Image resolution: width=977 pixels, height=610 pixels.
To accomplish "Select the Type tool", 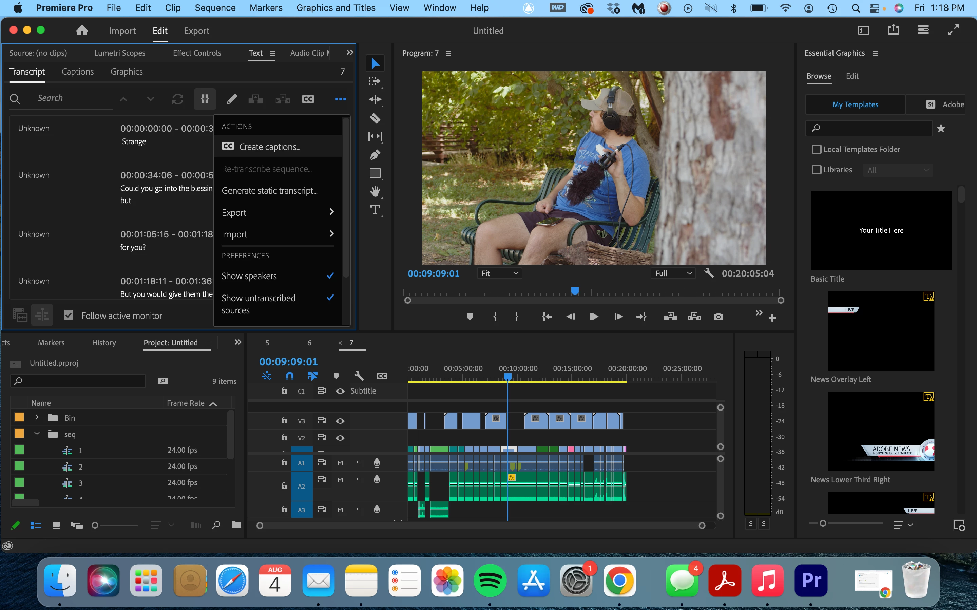I will click(375, 210).
